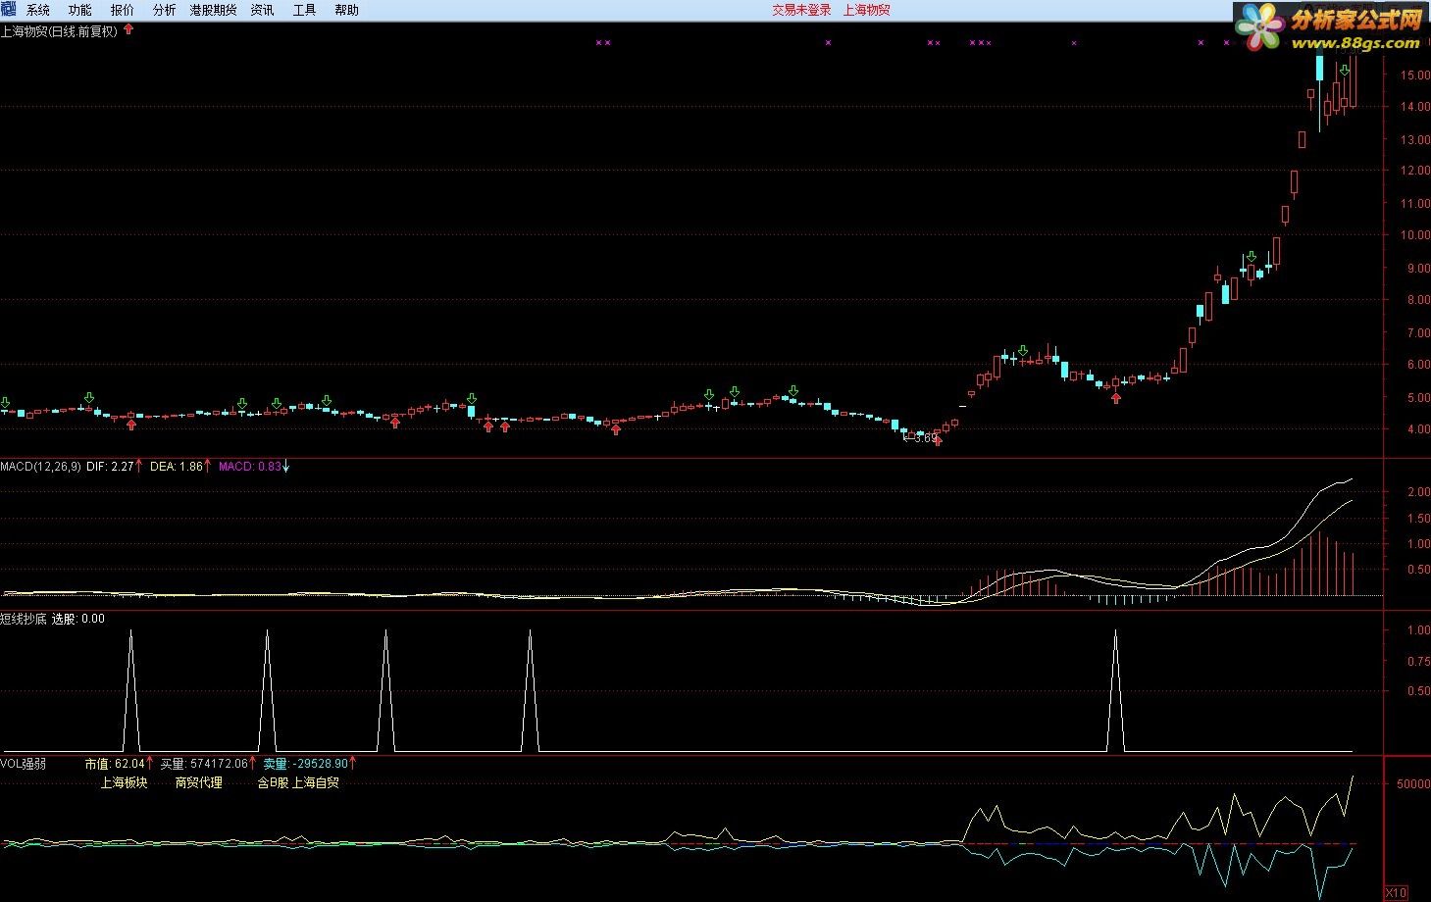
Task: Click the red arrow after 前复权 label
Action: (x=128, y=30)
